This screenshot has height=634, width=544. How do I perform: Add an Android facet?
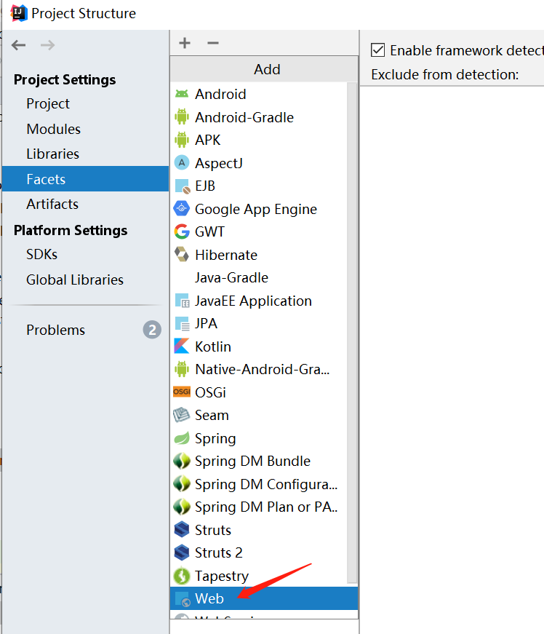(220, 94)
